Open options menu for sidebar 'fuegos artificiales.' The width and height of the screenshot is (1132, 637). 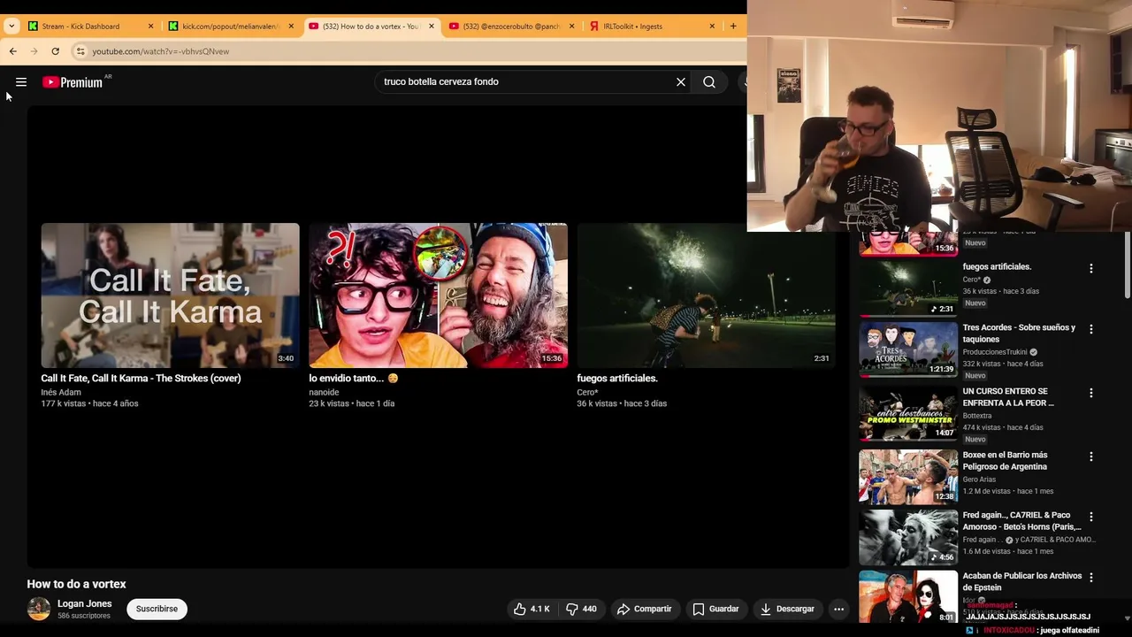coord(1091,268)
